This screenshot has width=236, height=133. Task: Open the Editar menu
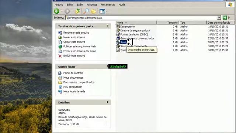coord(70,5)
